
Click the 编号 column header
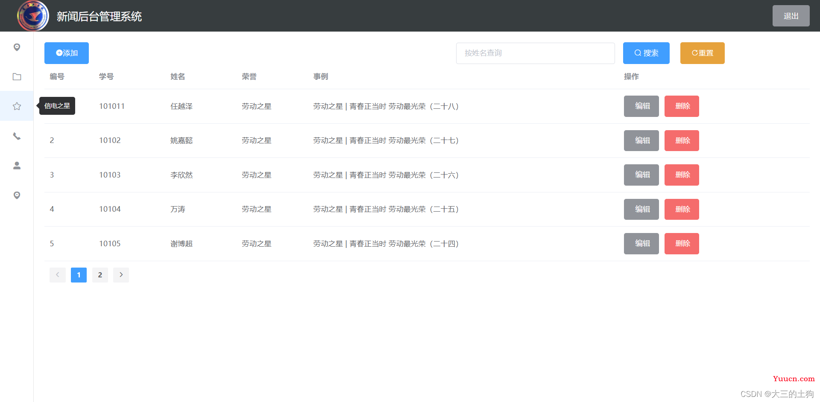coord(57,76)
